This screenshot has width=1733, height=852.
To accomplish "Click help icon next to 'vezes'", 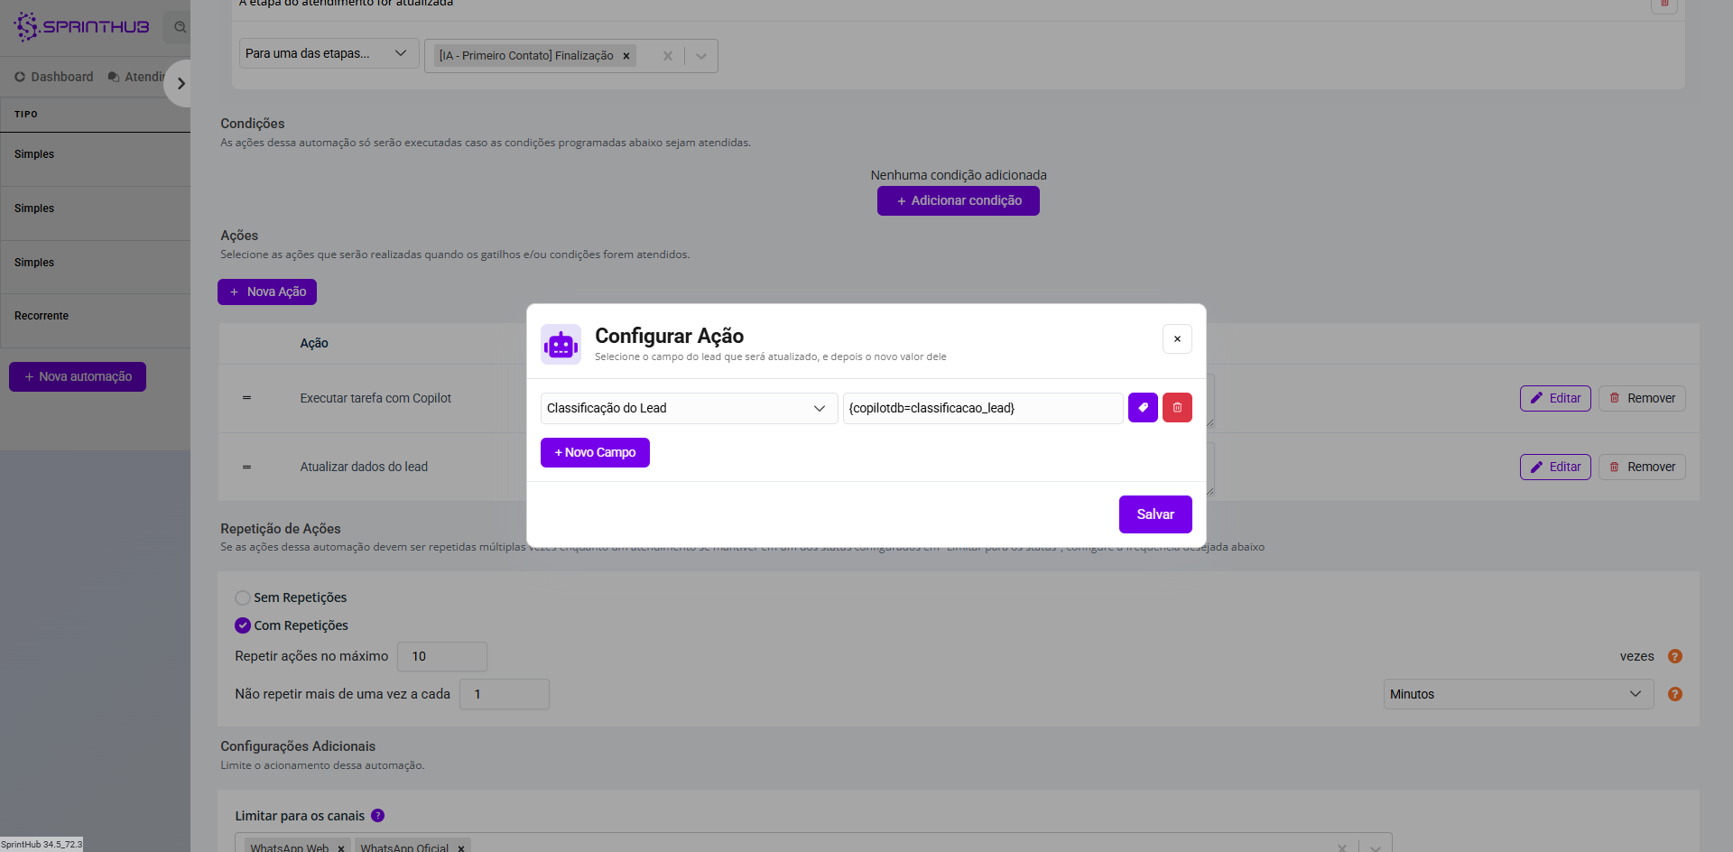I will (x=1675, y=656).
